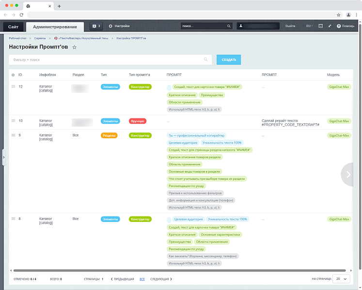This screenshot has width=362, height=290.
Task: Open Рабочий стол breadcrumb link
Action: 17,38
